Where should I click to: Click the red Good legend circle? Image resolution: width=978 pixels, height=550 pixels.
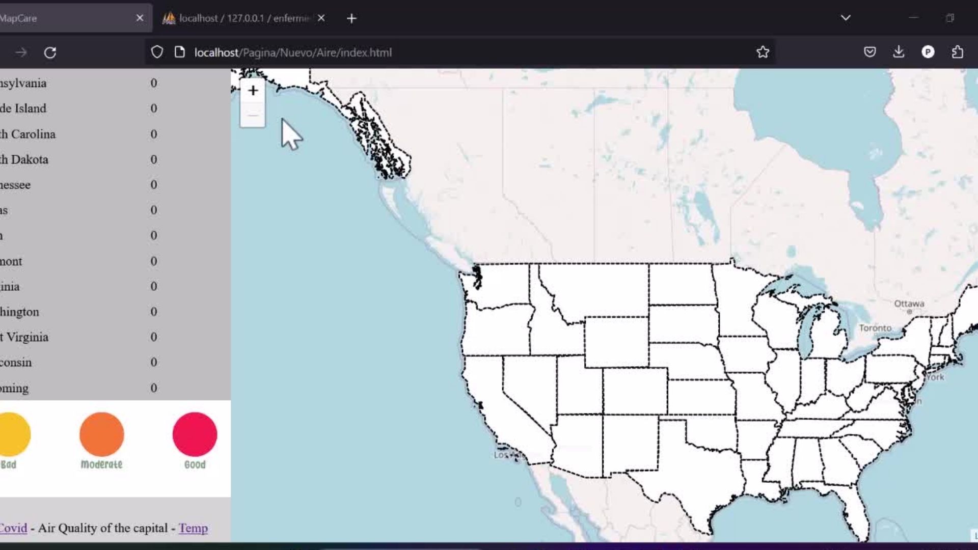[195, 434]
